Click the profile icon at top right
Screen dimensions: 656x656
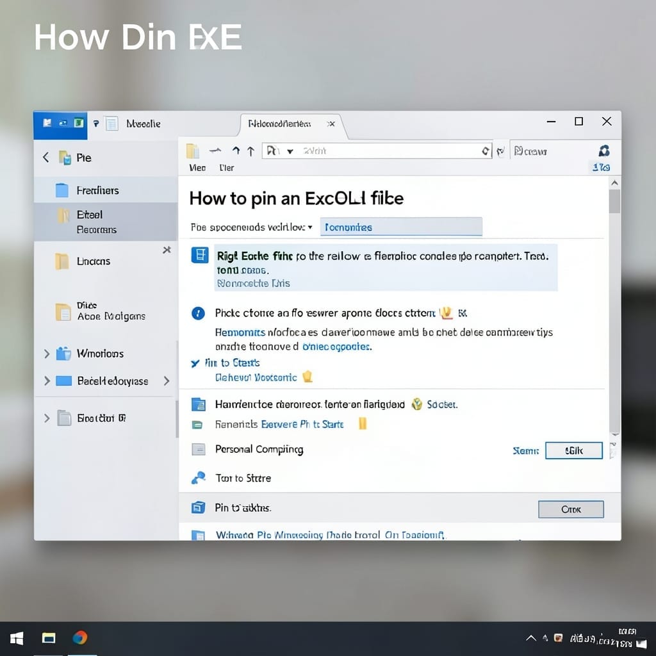point(603,151)
